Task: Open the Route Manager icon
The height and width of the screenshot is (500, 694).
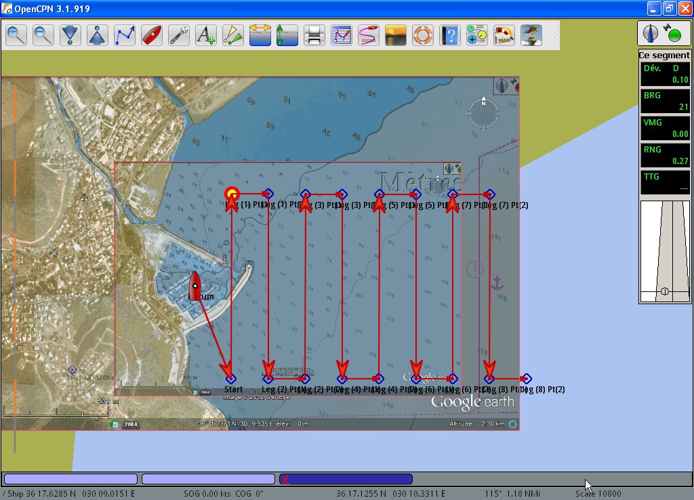Action: coord(342,35)
